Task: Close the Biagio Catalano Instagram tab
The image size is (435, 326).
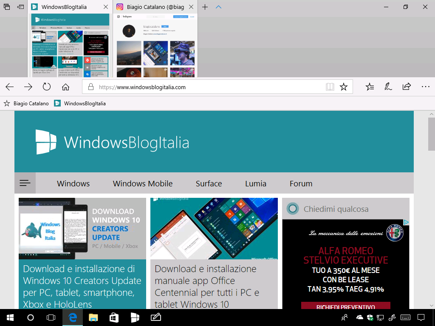Action: (x=191, y=7)
